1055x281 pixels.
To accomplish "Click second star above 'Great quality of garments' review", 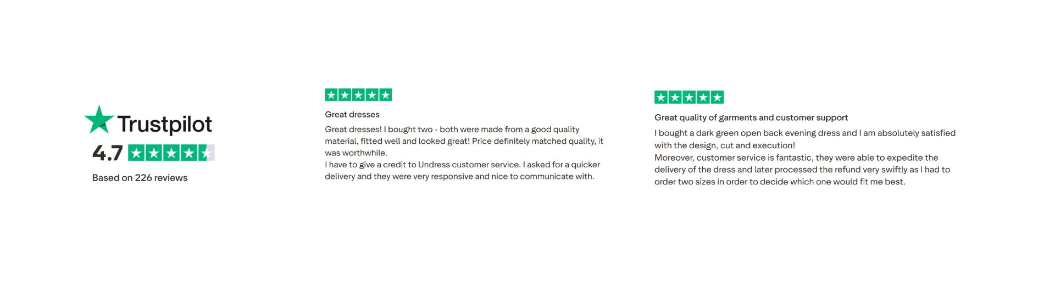I will click(675, 98).
